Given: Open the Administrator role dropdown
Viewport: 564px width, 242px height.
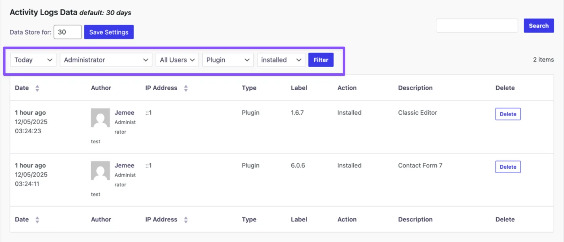Looking at the screenshot, I should 106,60.
